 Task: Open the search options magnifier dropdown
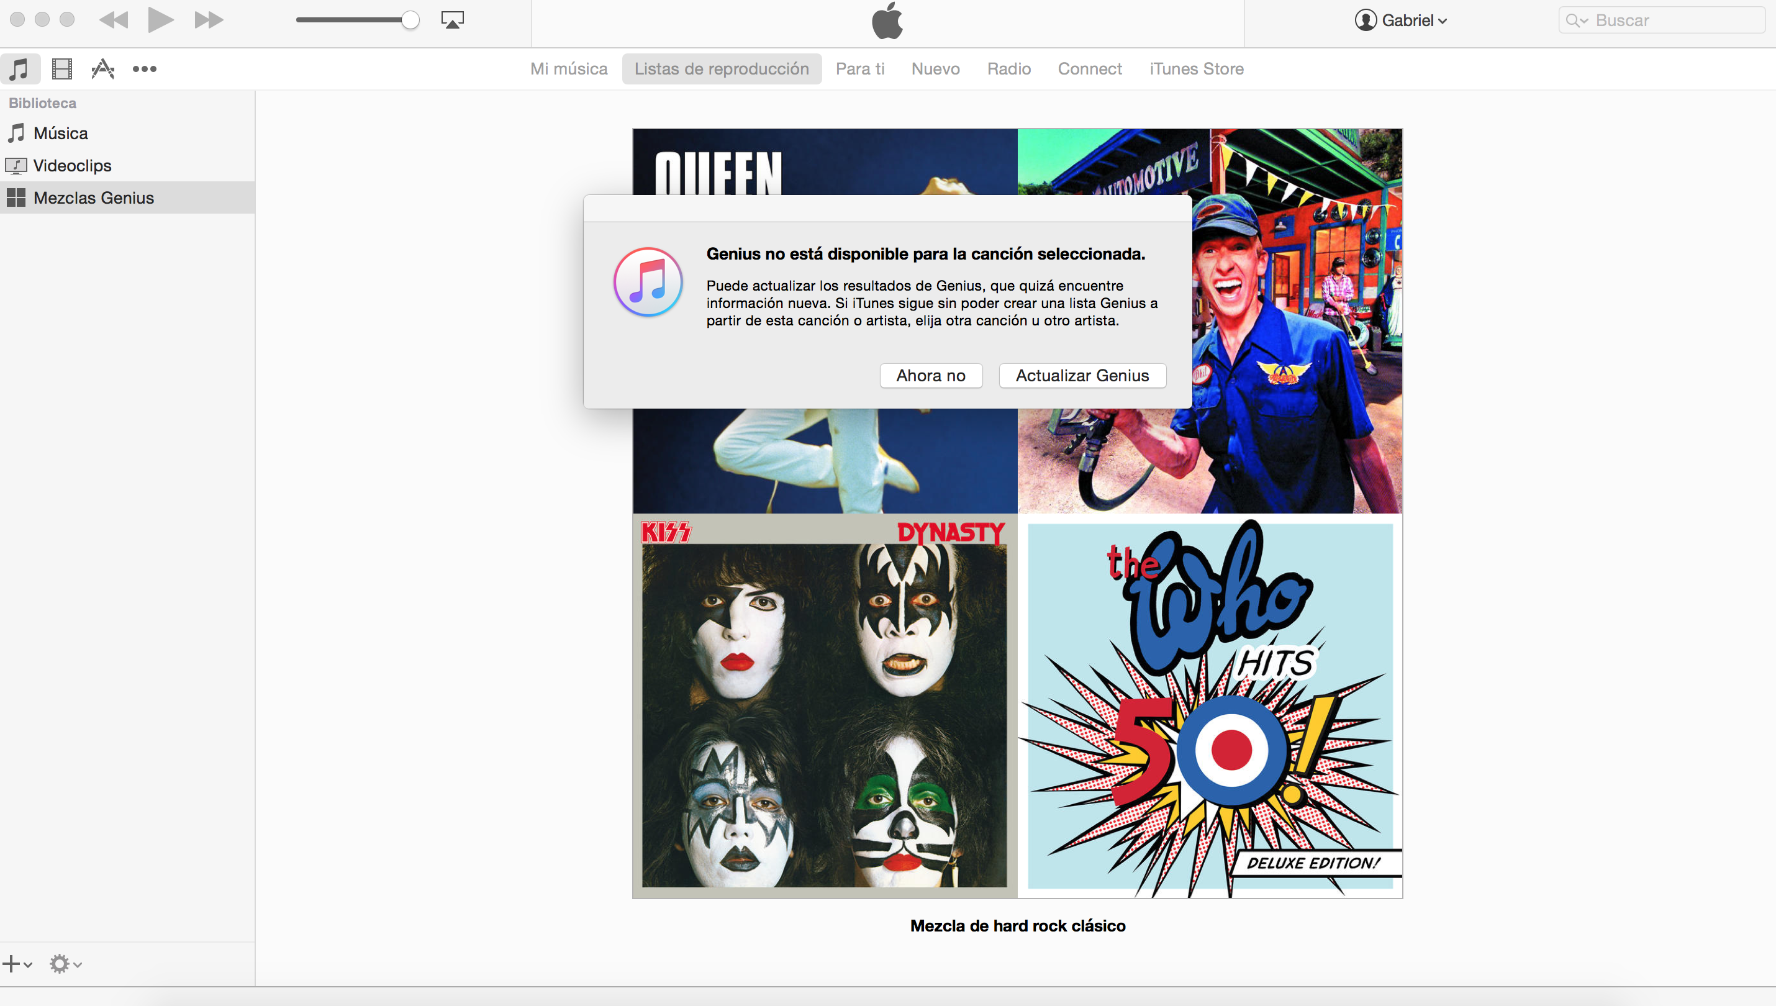pyautogui.click(x=1577, y=20)
